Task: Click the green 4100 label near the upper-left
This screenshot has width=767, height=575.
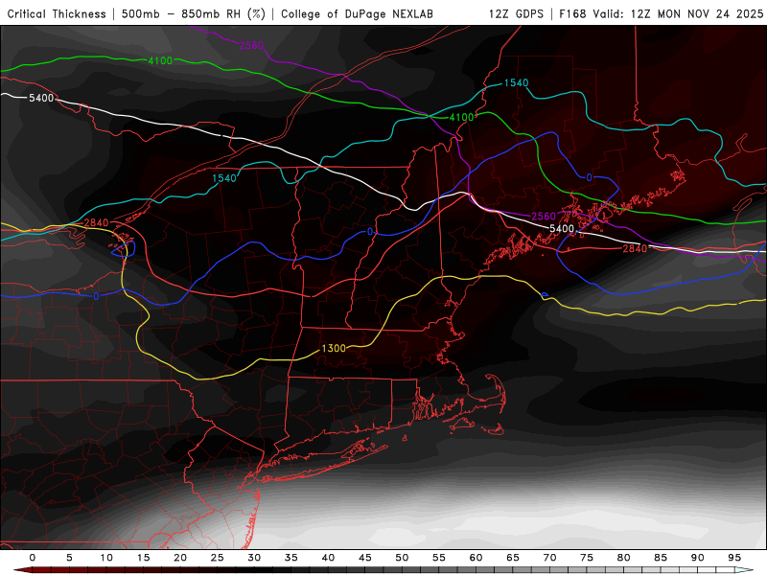Action: pyautogui.click(x=160, y=60)
